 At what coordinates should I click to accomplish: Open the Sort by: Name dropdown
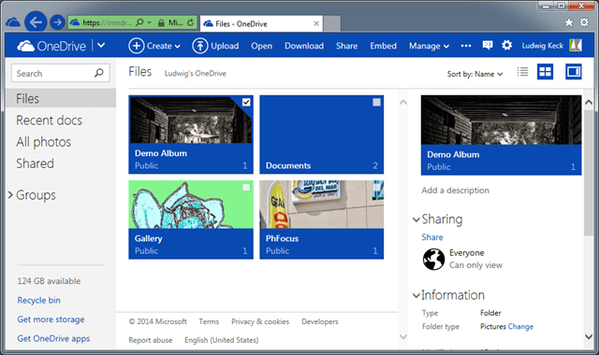tap(475, 74)
